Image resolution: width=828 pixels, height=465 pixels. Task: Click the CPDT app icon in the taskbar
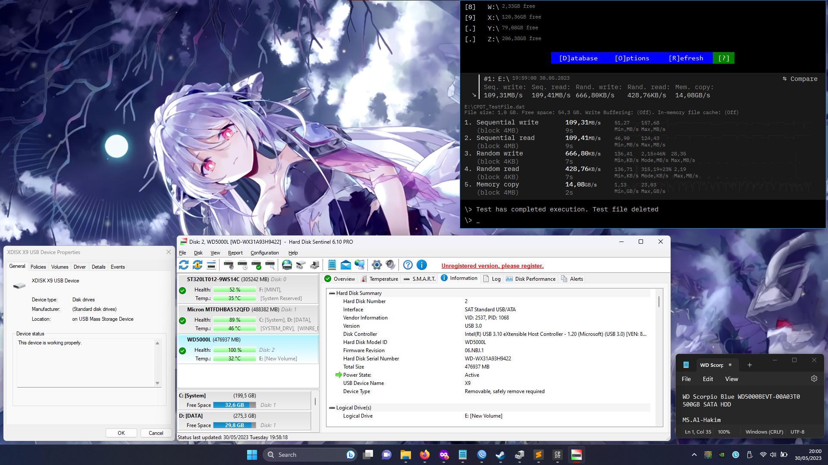[557, 455]
